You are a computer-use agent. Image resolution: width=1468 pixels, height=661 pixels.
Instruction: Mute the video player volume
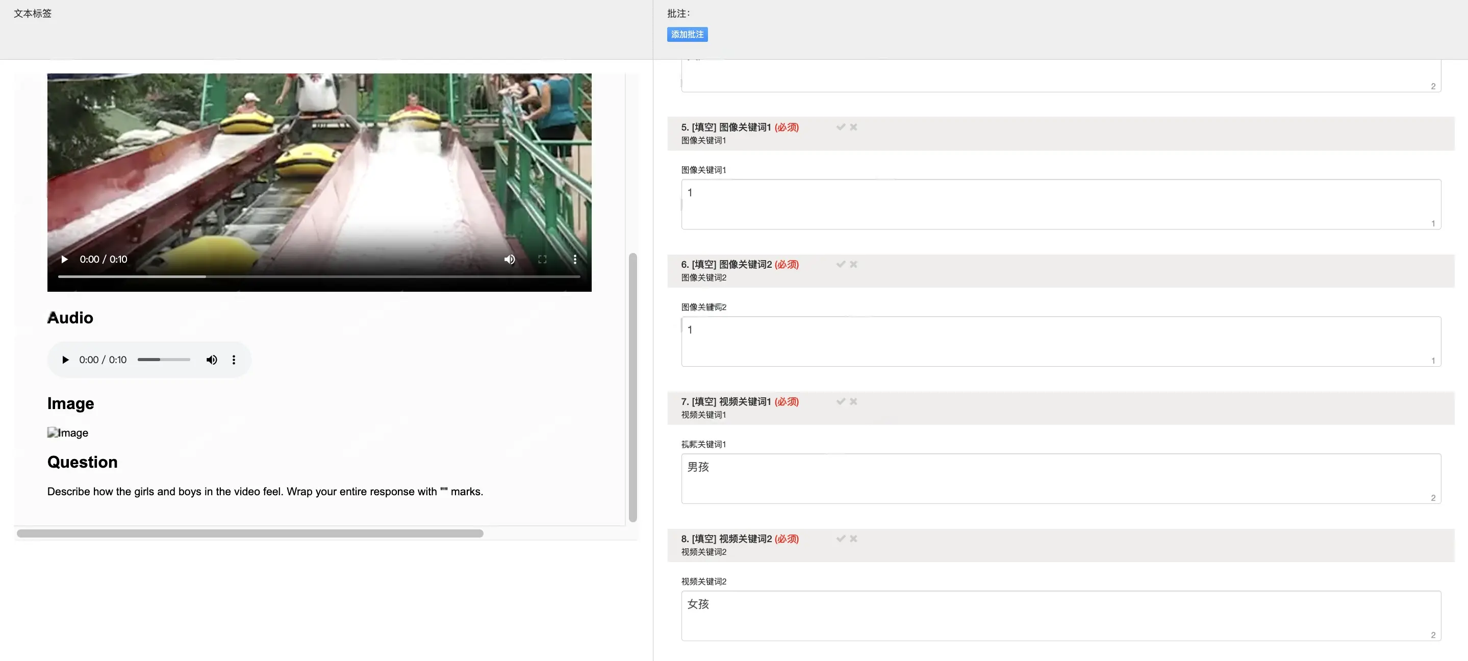[x=510, y=259]
